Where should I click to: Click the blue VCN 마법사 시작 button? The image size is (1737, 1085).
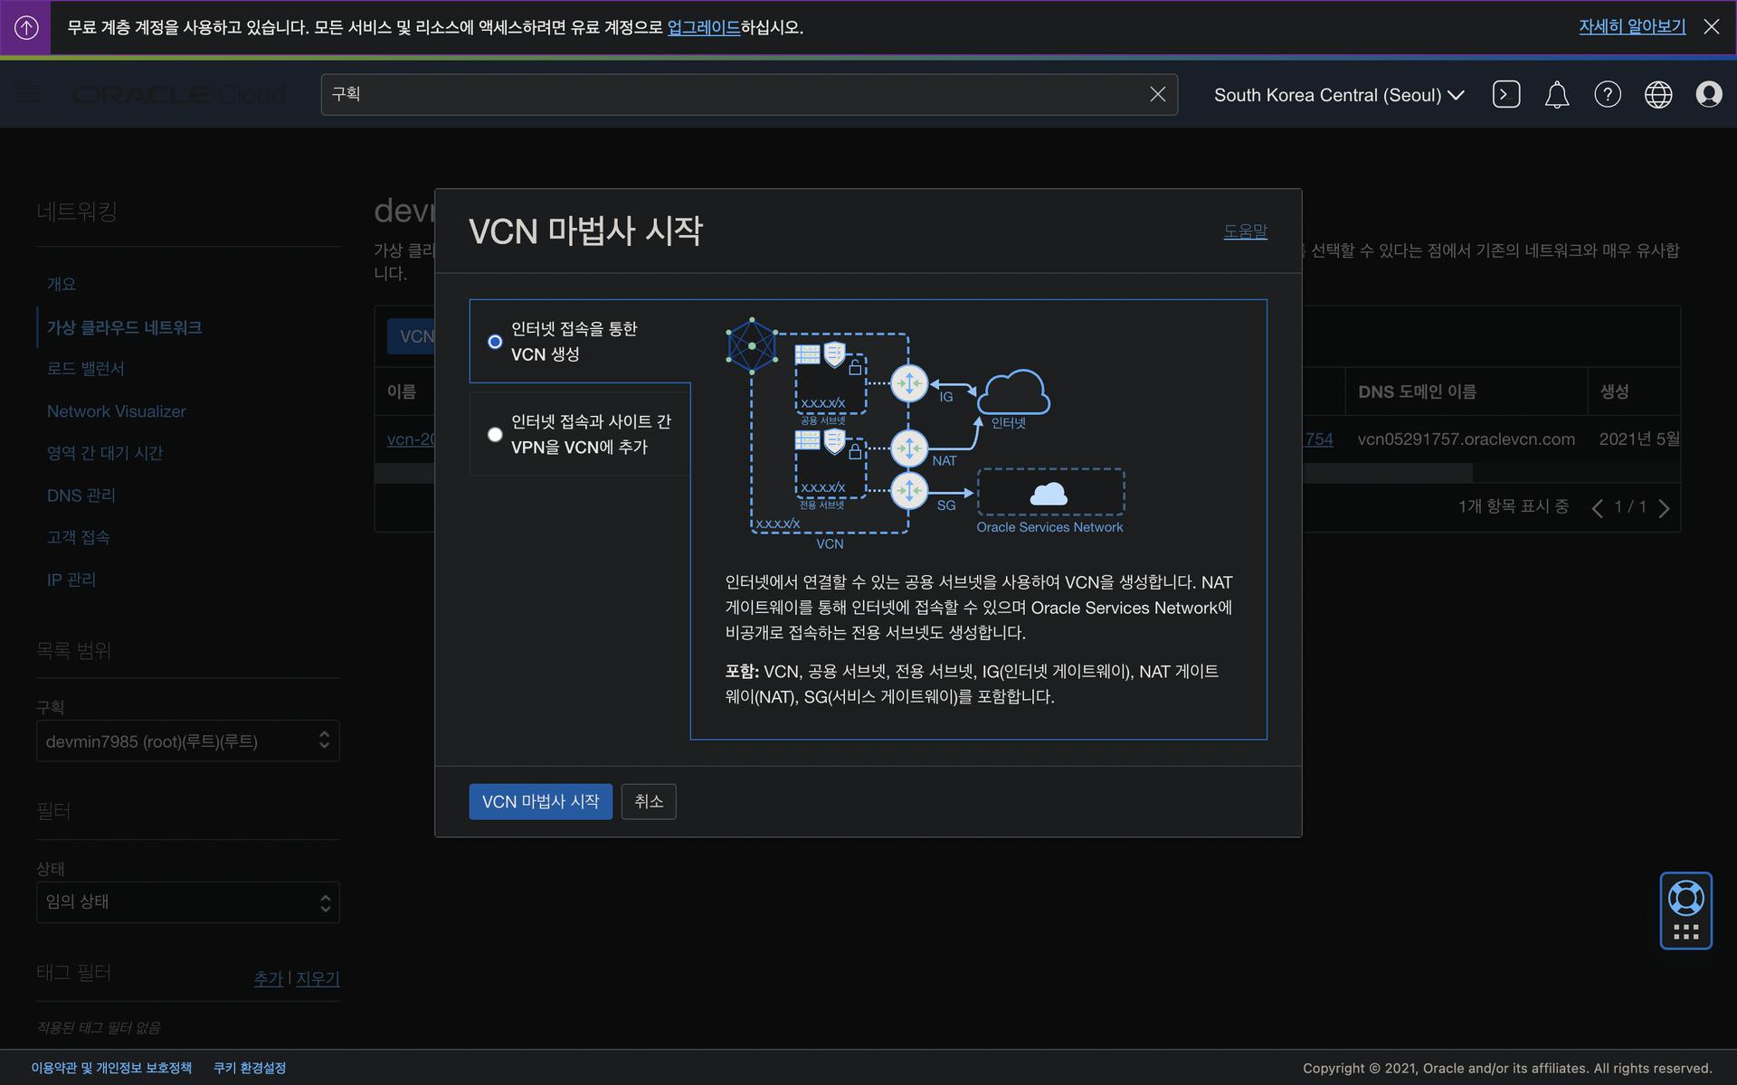(540, 802)
